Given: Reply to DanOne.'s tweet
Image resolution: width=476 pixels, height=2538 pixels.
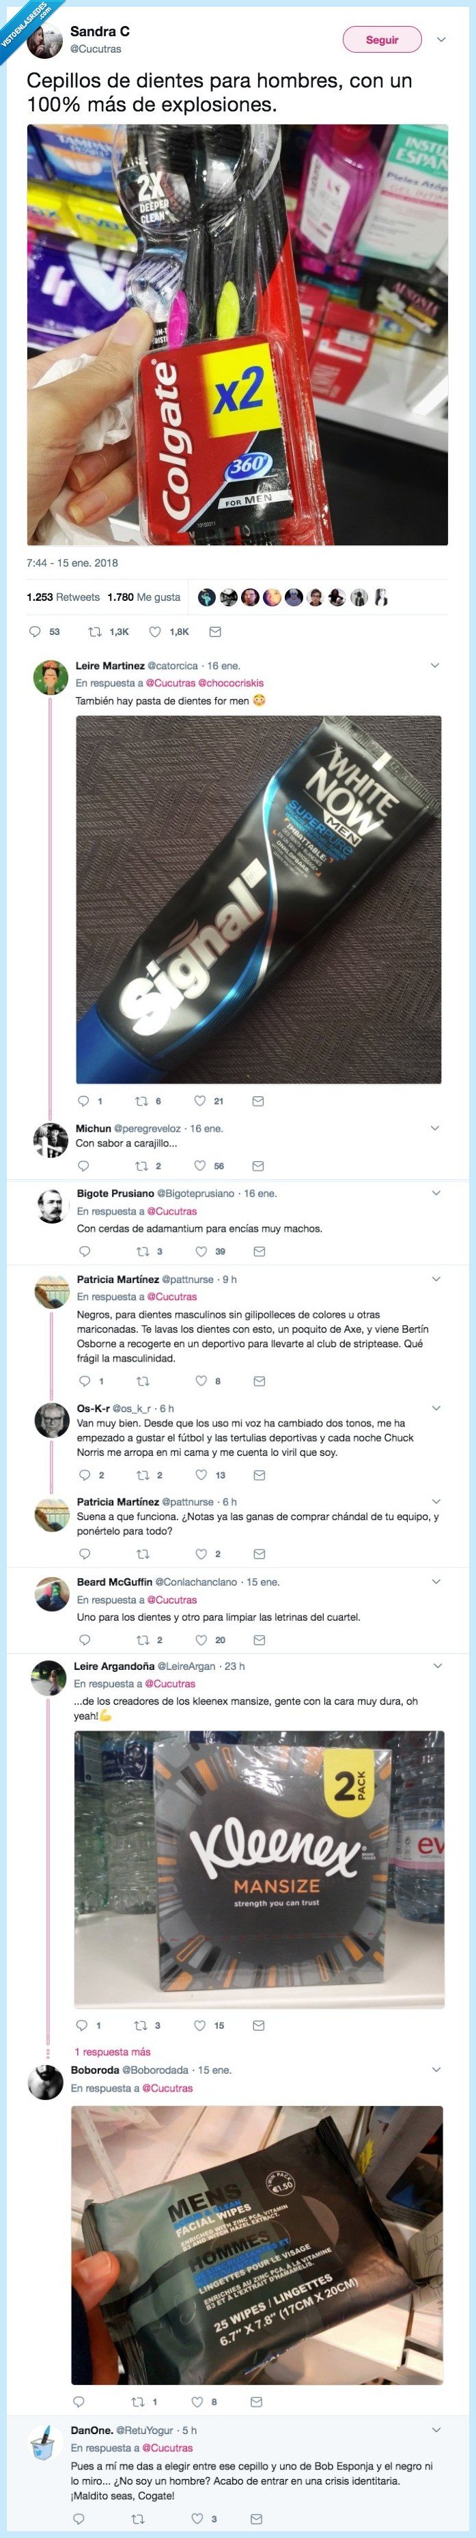Looking at the screenshot, I should coord(79,2518).
